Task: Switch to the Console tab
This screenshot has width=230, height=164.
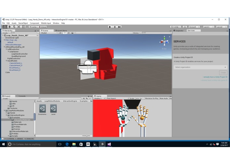Action: click(21, 96)
